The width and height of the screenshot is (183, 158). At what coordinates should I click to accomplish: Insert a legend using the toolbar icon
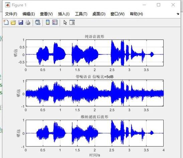[55, 22]
